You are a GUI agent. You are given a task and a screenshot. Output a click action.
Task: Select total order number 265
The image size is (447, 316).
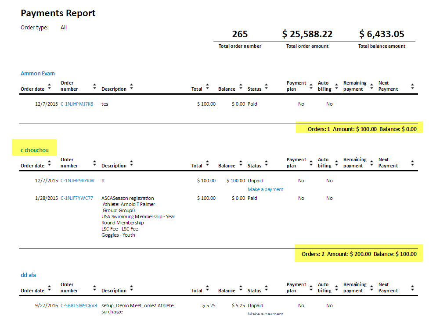coord(240,34)
